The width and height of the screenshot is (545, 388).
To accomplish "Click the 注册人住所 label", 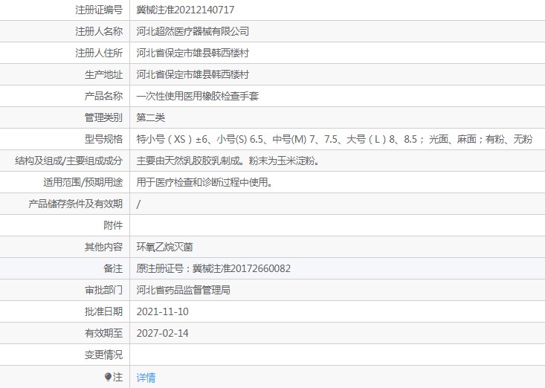I will pos(99,53).
